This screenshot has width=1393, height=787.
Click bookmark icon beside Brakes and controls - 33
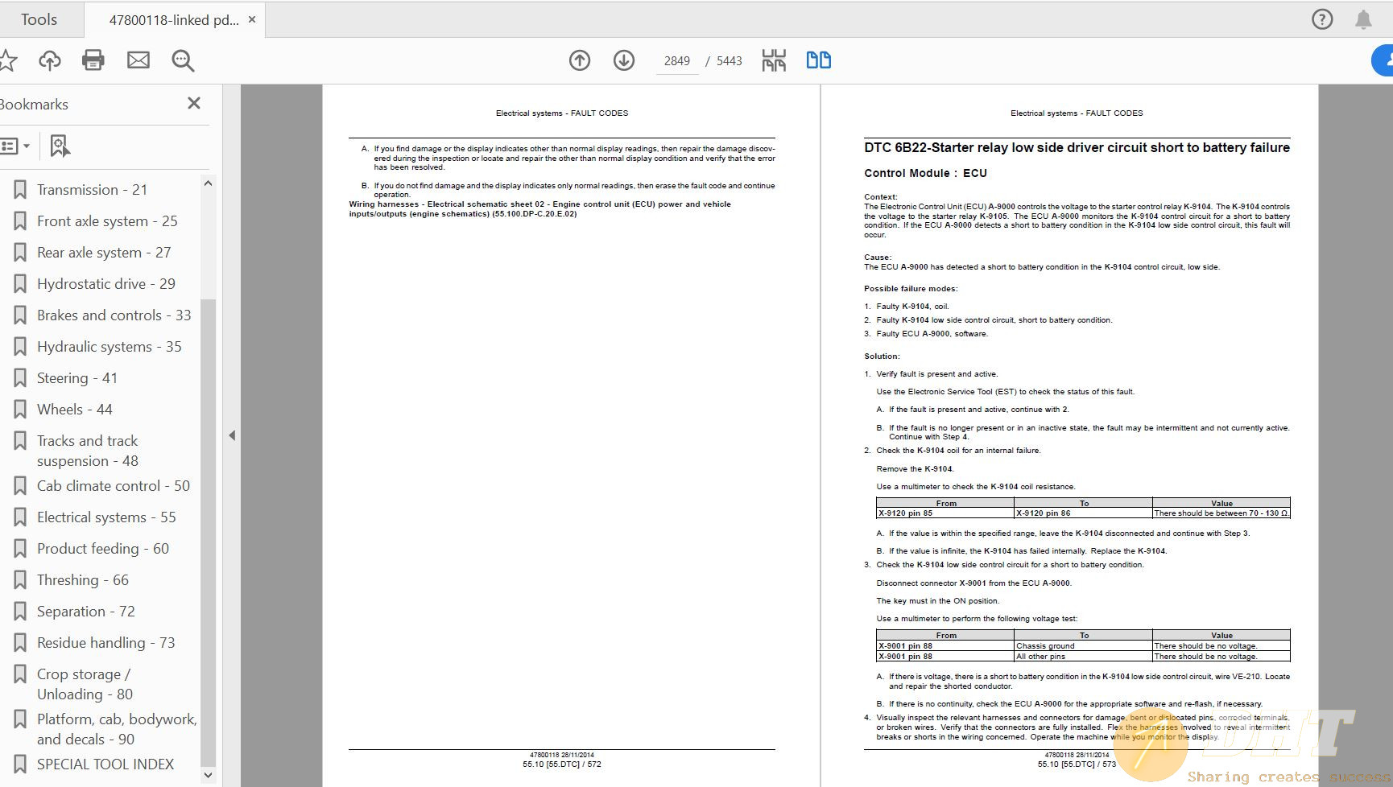click(20, 315)
